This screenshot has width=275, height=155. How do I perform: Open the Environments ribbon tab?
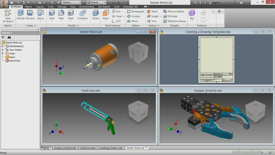pos(87,7)
